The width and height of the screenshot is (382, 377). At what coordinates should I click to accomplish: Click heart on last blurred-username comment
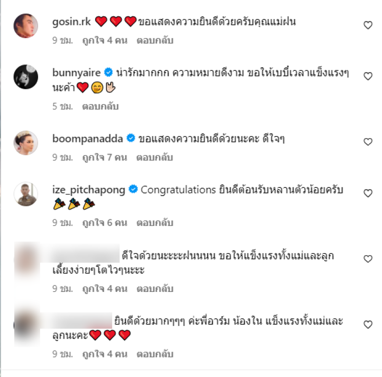[368, 324]
